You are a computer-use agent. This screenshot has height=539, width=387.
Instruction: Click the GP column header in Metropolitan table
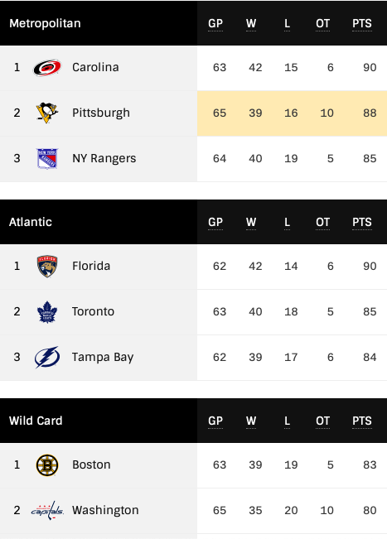coord(215,24)
